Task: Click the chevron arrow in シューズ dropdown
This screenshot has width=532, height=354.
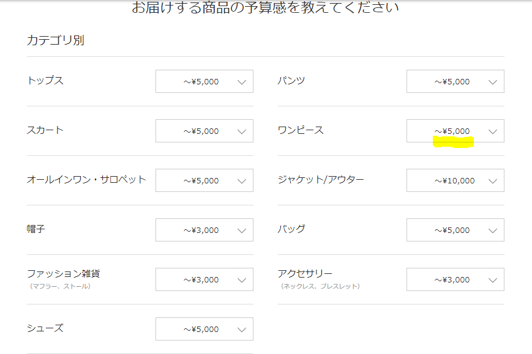Action: pos(242,330)
